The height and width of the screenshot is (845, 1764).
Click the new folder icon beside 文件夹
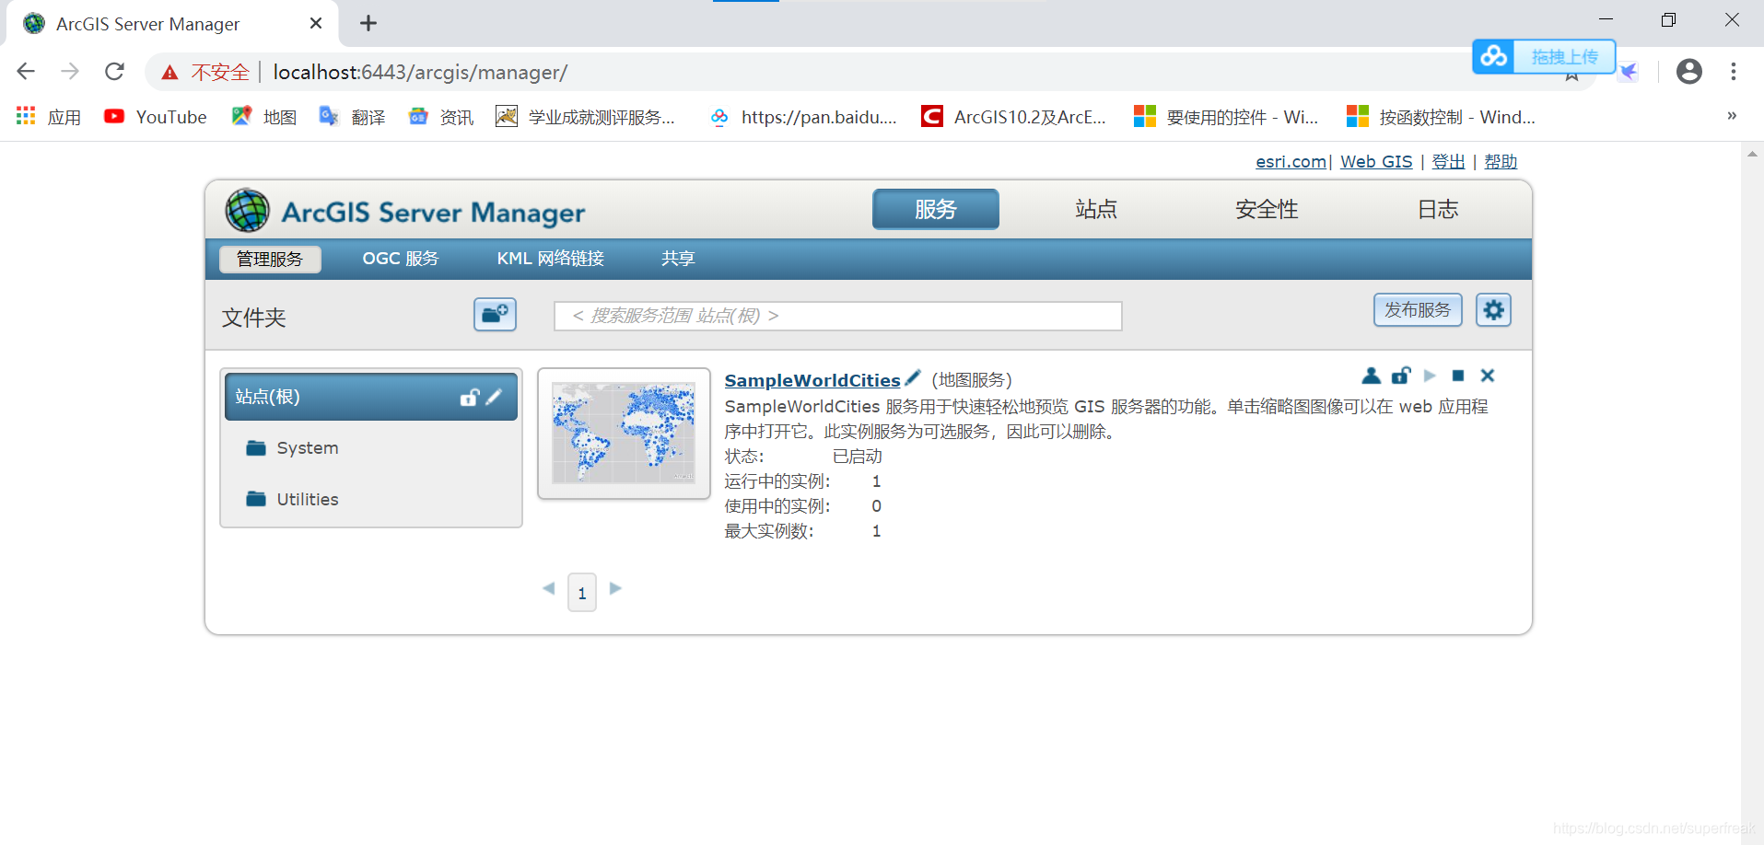click(495, 314)
